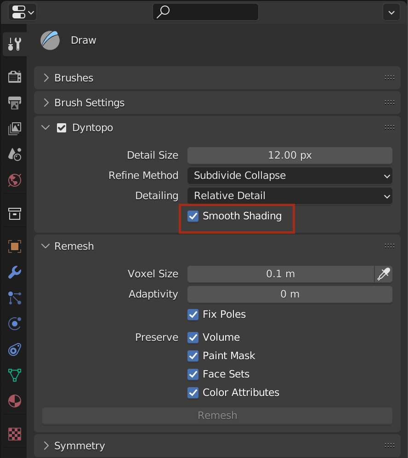Switch to Output properties tab icon
The image size is (408, 458).
[x=15, y=103]
